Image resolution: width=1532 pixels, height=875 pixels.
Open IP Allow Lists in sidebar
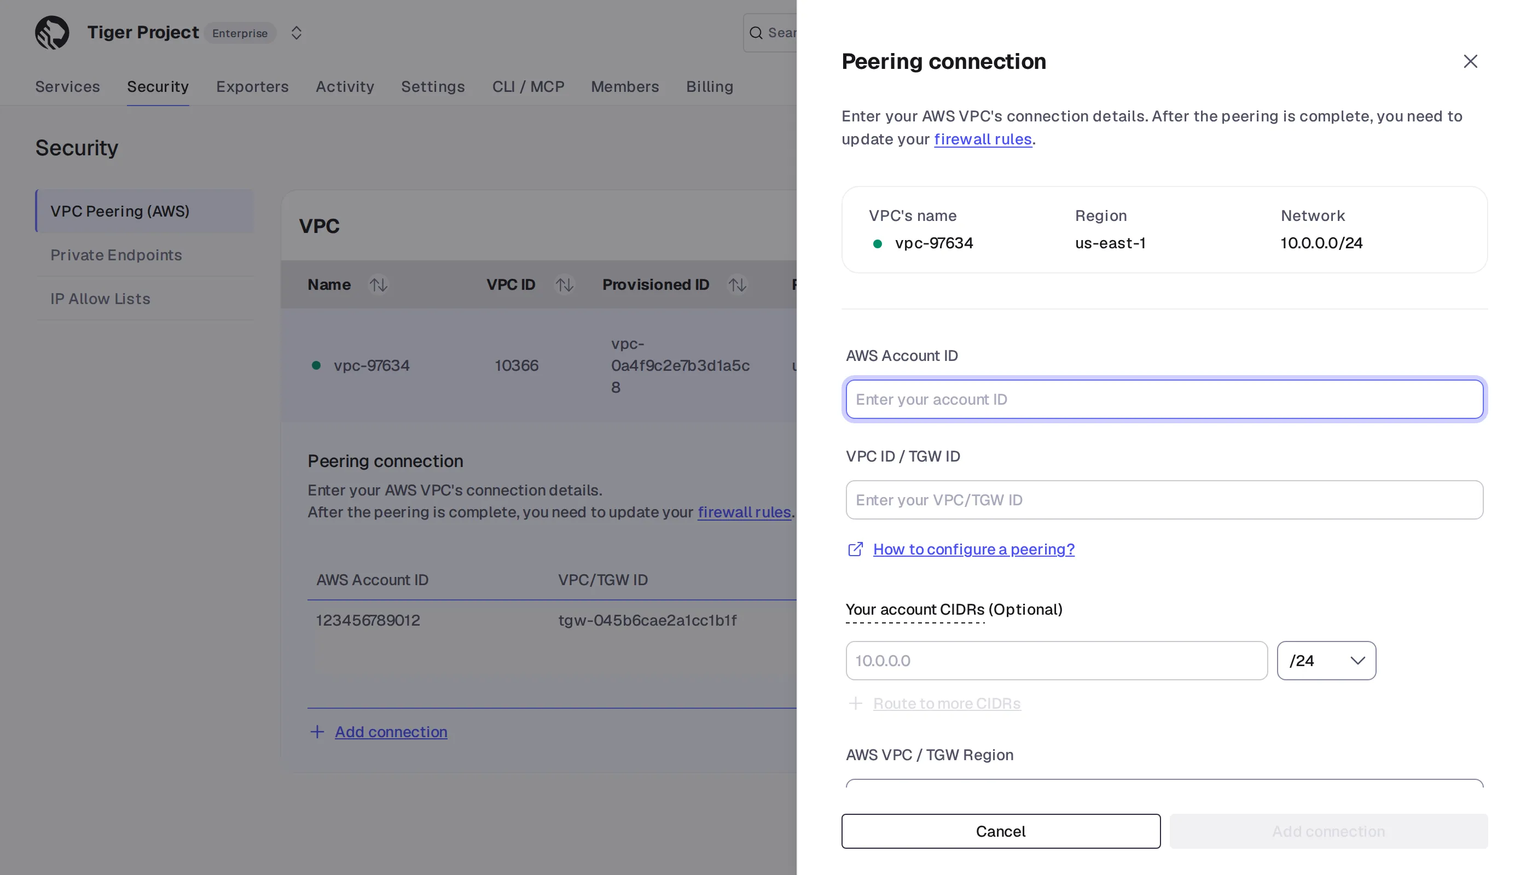[144, 299]
